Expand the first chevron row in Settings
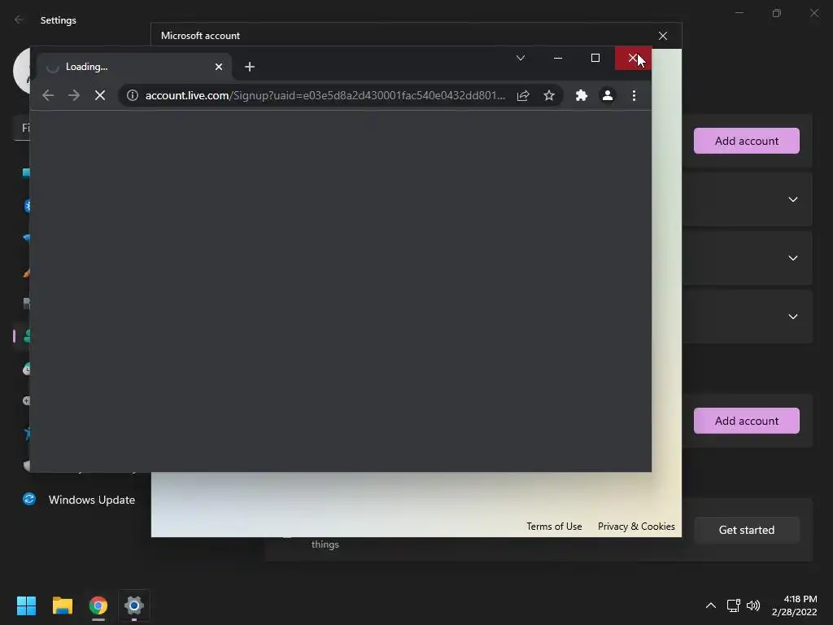This screenshot has height=625, width=833. (792, 199)
